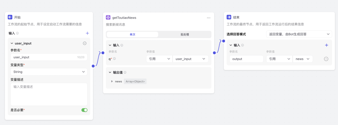The width and height of the screenshot is (338, 125).
Task: Remove the output parameter with minus icon
Action: 326,59
